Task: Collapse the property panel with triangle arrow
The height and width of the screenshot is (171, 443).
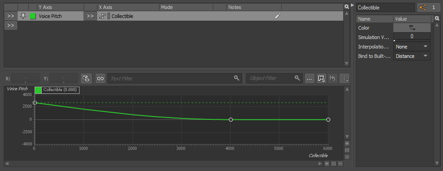Action: tap(352, 5)
